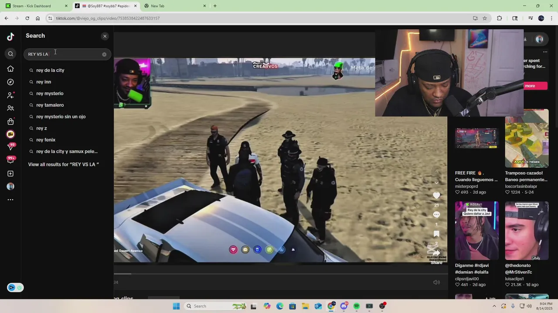Select "rey de la city y samux pele..." suggestion

pos(67,151)
